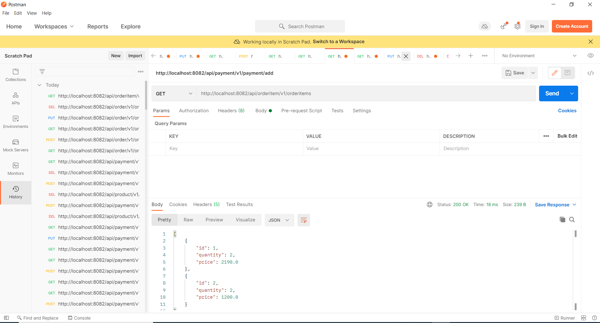Click the Send button

[x=552, y=93]
